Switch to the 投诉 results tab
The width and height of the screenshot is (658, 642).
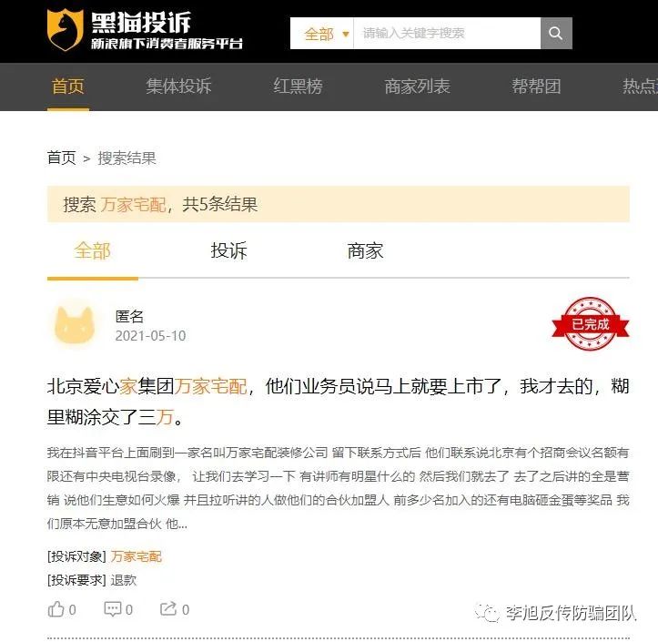tap(228, 250)
